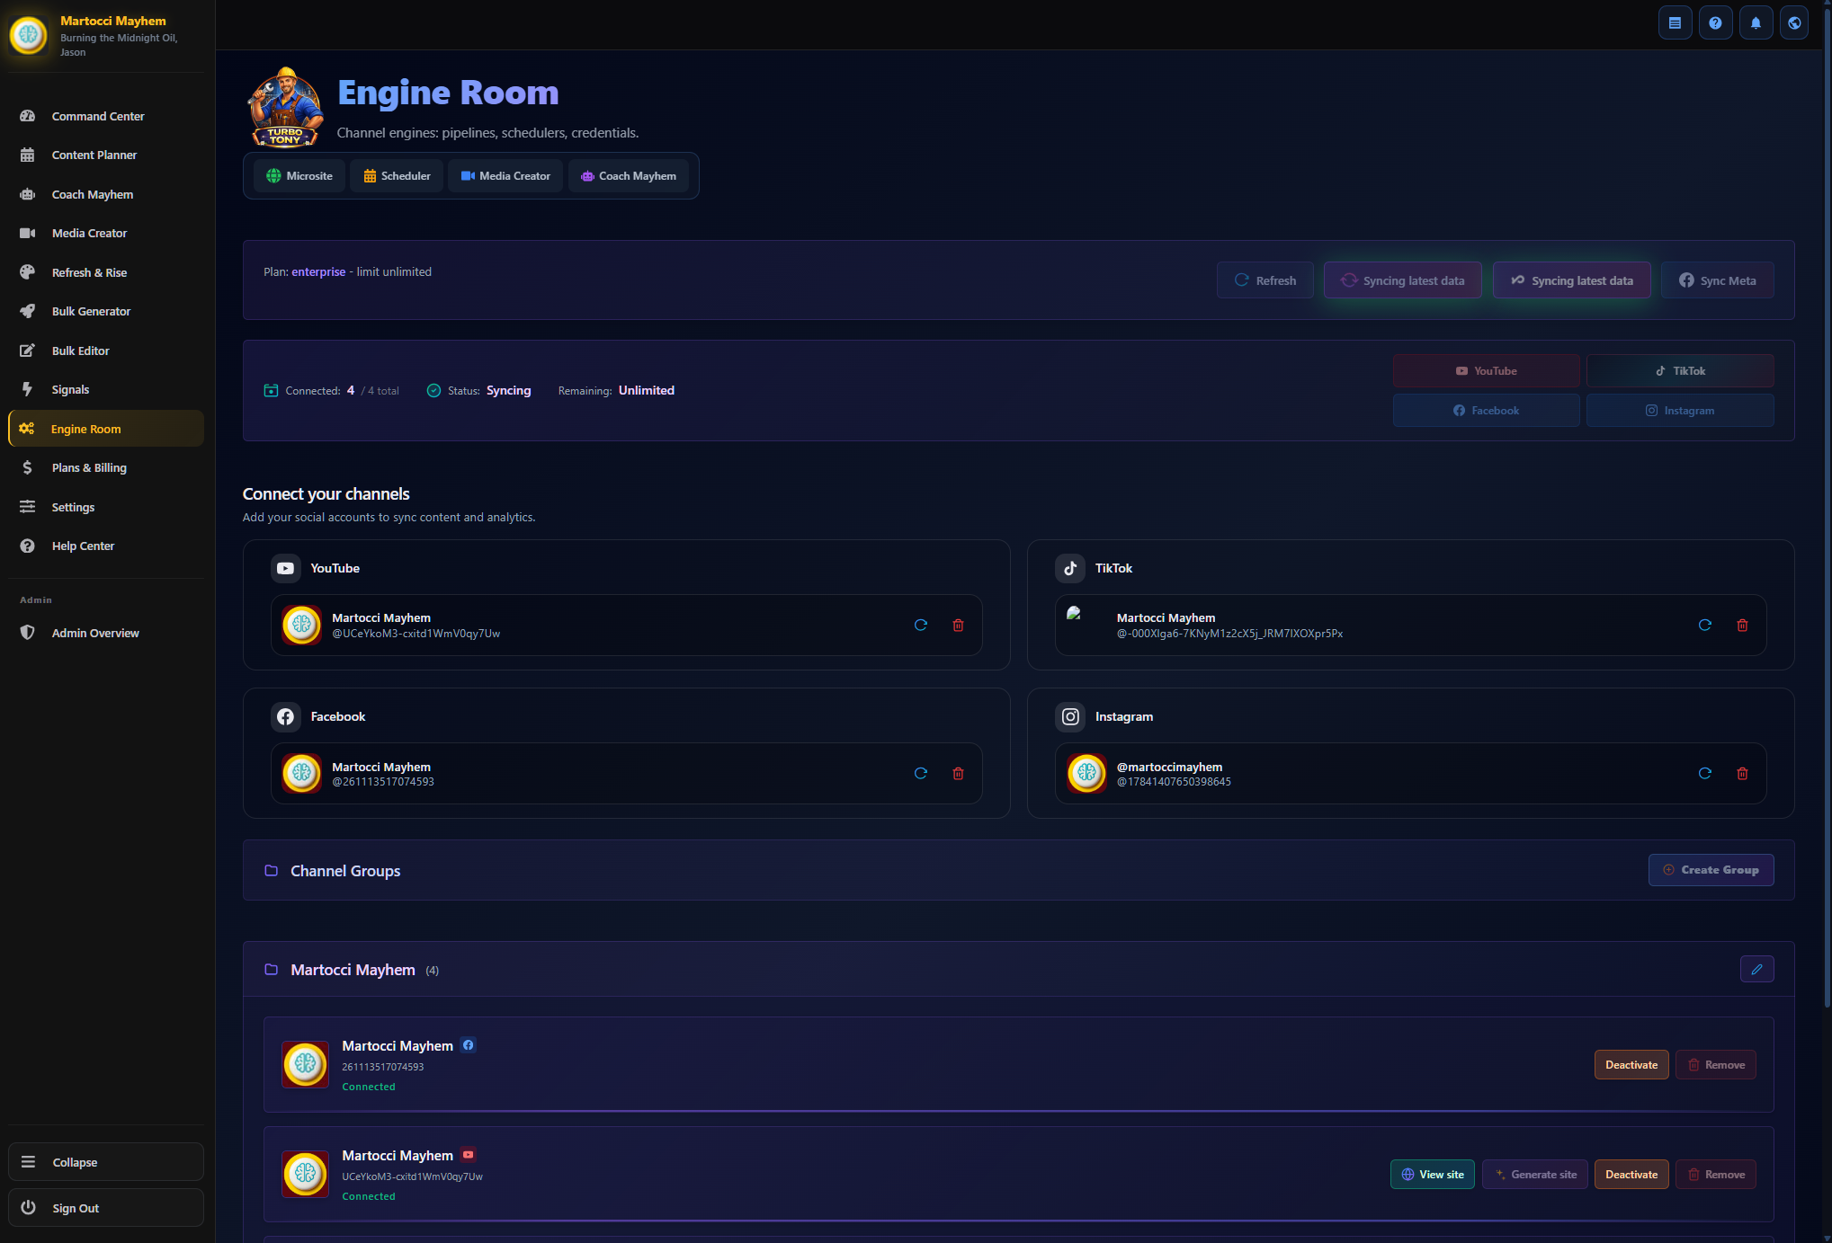Screen dimensions: 1832x1243
Task: Refresh the TikTok channel connection
Action: (1704, 626)
